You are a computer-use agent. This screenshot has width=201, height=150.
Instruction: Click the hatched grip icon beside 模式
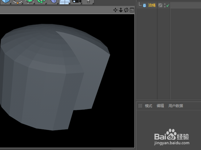[140, 105]
